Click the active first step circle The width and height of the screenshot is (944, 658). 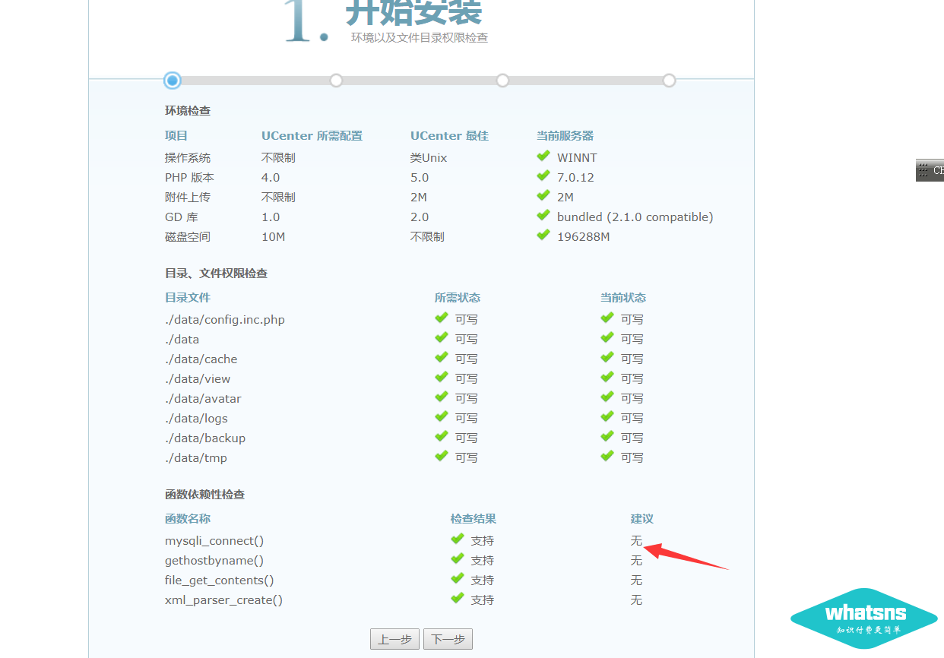tap(173, 81)
